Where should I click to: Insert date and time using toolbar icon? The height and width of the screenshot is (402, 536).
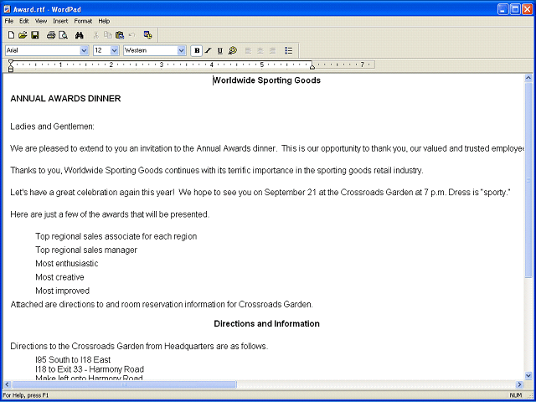(x=147, y=35)
